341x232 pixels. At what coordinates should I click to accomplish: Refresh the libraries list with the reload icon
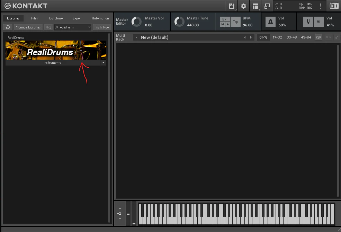pos(8,27)
